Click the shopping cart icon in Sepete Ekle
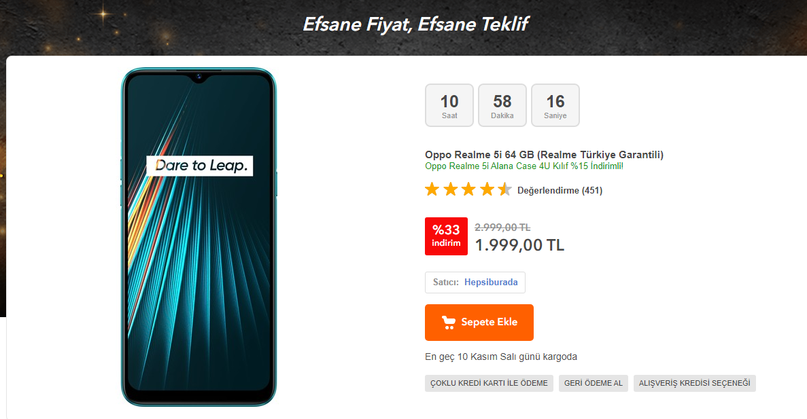The image size is (807, 419). coord(448,323)
